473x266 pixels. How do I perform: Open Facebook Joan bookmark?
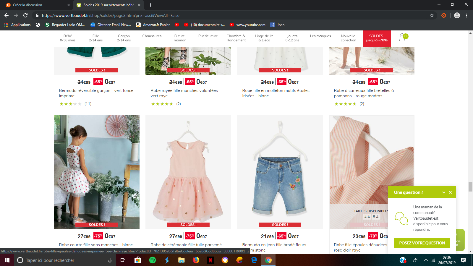[277, 25]
